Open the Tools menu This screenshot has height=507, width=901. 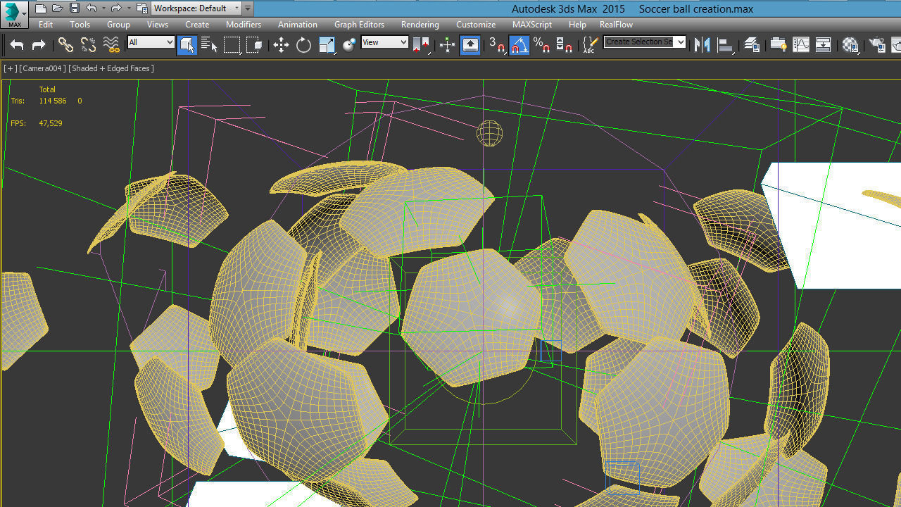(x=80, y=24)
